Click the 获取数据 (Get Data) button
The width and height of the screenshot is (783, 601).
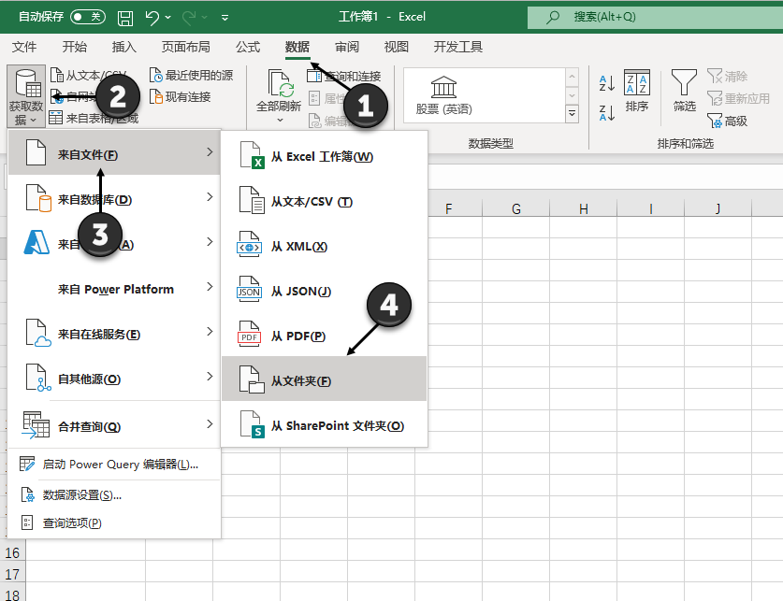click(26, 96)
